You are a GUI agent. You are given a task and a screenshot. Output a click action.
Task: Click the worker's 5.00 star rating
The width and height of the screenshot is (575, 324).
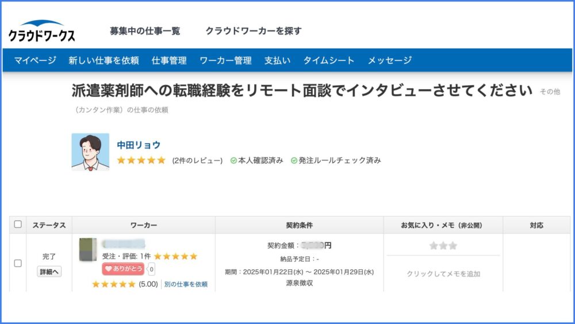[x=125, y=284]
